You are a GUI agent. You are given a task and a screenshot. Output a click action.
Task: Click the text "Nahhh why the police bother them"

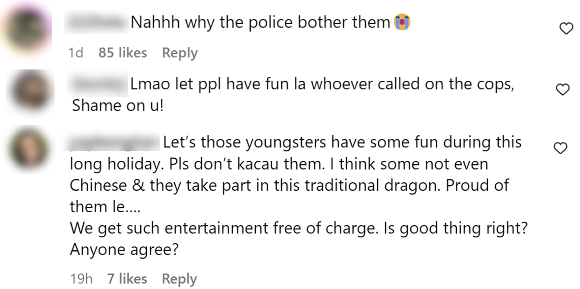click(x=260, y=23)
